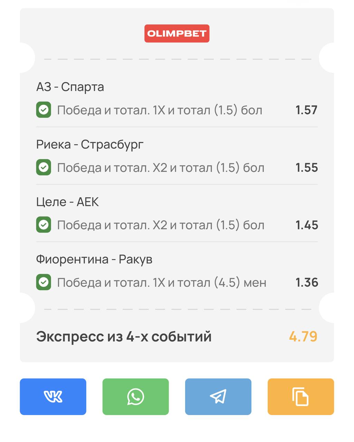Click the green check for АЗ - Спарта
This screenshot has width=354, height=442.
pos(44,110)
